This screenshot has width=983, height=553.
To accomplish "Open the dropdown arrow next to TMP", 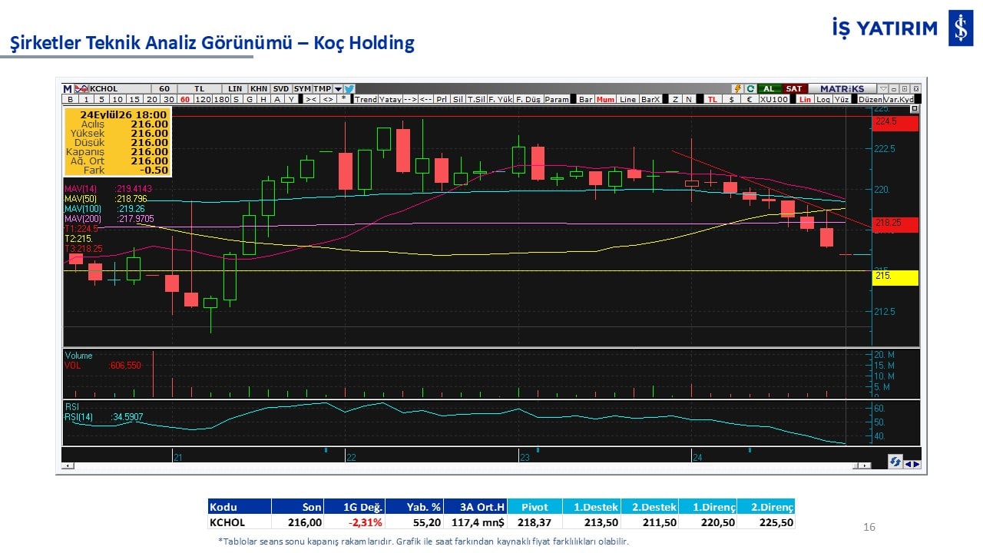I will pyautogui.click(x=338, y=89).
